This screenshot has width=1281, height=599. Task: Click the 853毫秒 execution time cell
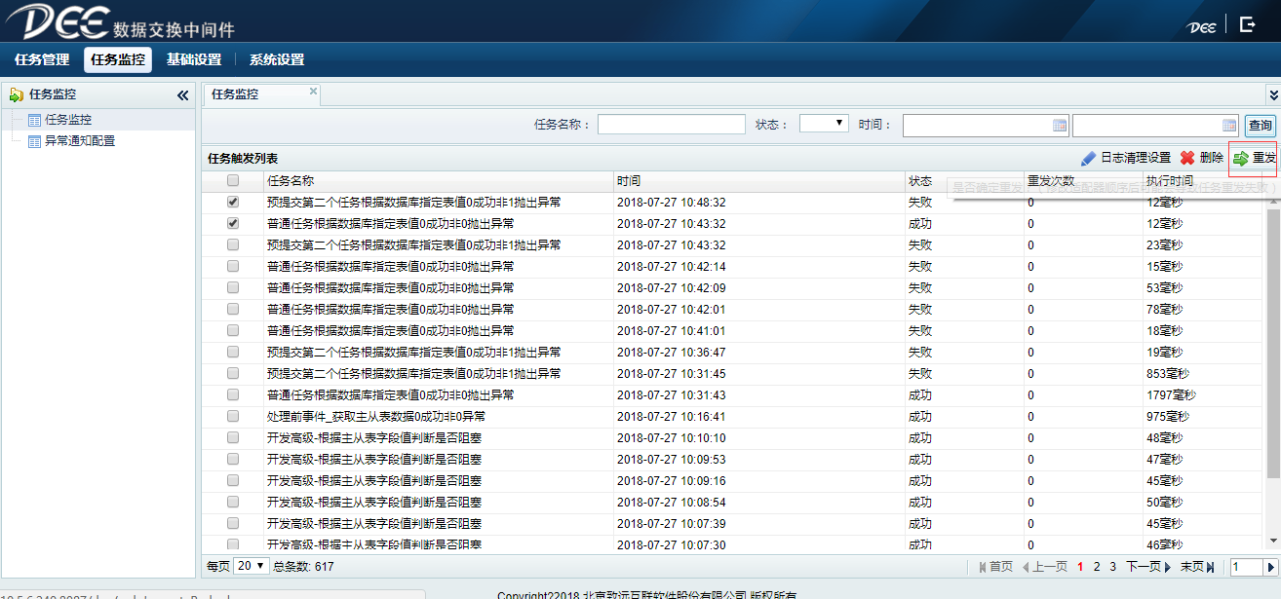pos(1168,374)
